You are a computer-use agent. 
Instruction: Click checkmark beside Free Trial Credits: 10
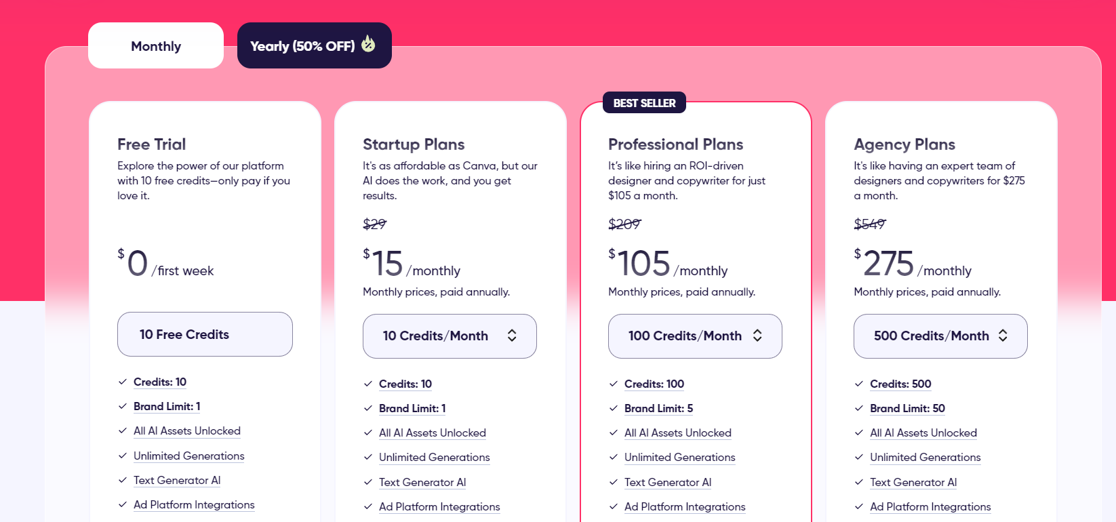(123, 382)
